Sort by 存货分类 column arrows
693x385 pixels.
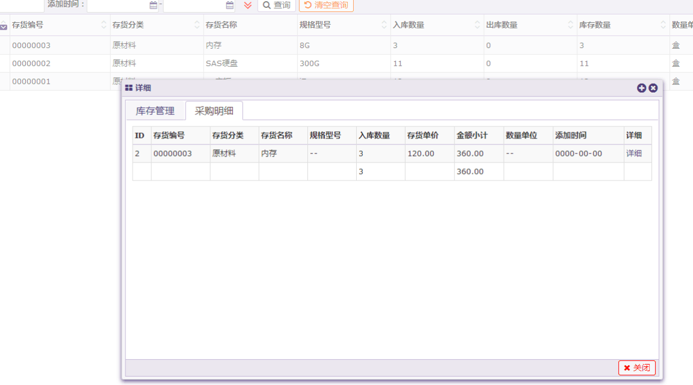[x=197, y=25]
